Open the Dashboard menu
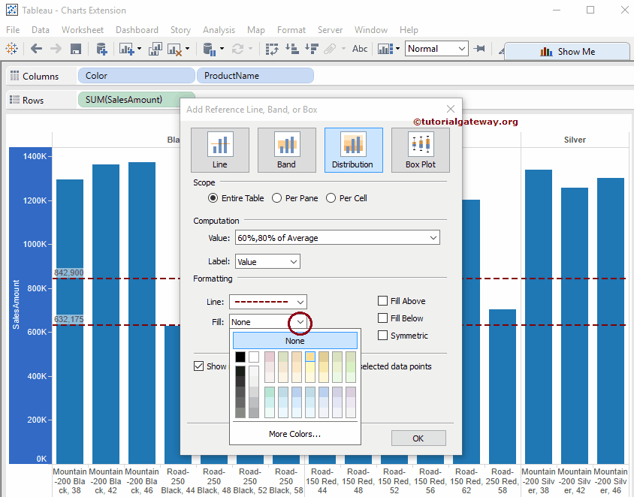Screen dimensions: 634x497 pyautogui.click(x=137, y=30)
